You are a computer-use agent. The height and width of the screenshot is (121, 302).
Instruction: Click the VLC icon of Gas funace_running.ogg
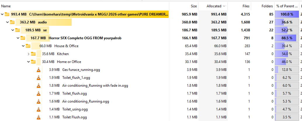pyautogui.click(x=39, y=70)
